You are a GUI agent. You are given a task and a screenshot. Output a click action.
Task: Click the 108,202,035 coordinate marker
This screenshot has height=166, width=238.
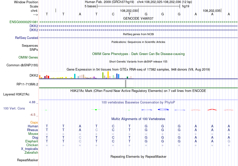[x=212, y=11]
